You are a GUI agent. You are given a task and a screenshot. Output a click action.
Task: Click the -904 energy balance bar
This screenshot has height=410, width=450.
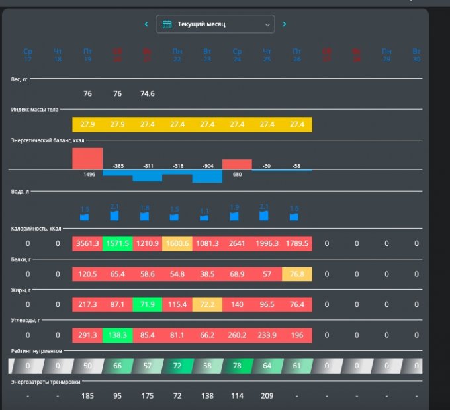tap(206, 176)
